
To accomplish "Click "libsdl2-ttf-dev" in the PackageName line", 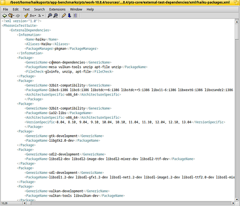I will 154,159.
